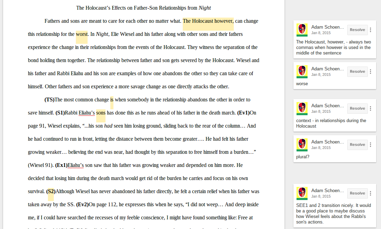The height and width of the screenshot is (229, 381).
Task: Click the misspelled 'Eliahu's' following the (Ex1) label
Action: [76, 165]
